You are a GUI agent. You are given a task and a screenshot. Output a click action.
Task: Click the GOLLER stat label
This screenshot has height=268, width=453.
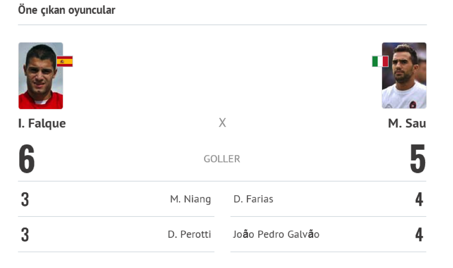click(x=222, y=159)
